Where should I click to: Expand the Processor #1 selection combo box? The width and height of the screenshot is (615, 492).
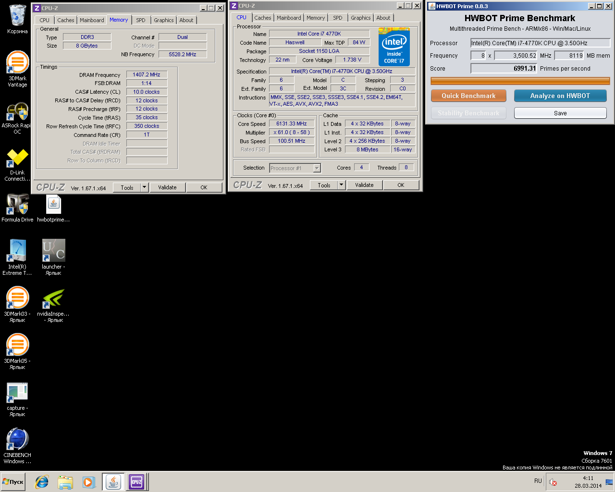(317, 168)
